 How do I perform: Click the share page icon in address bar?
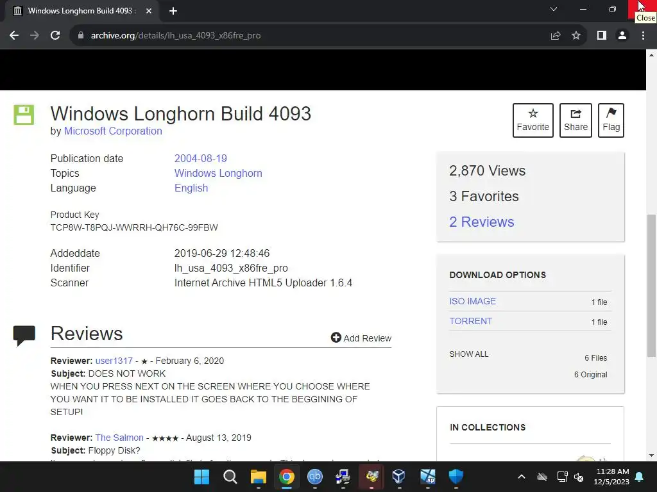556,36
